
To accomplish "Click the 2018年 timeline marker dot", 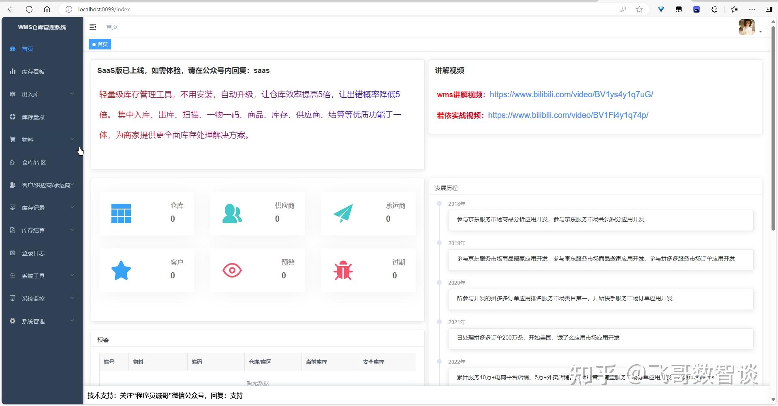I will 439,203.
